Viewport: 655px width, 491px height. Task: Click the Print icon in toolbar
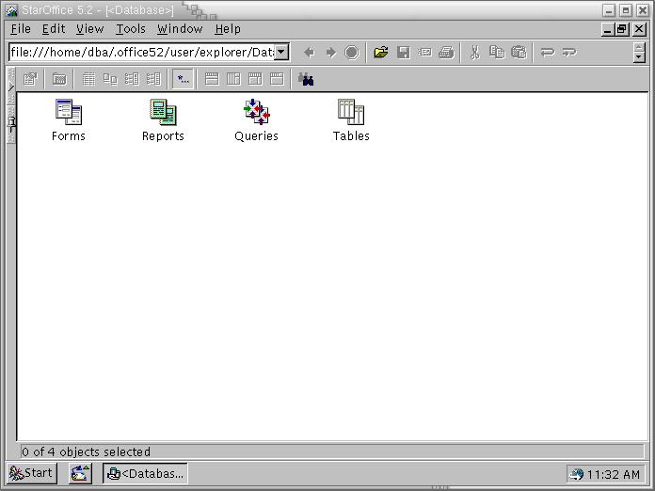coord(447,53)
